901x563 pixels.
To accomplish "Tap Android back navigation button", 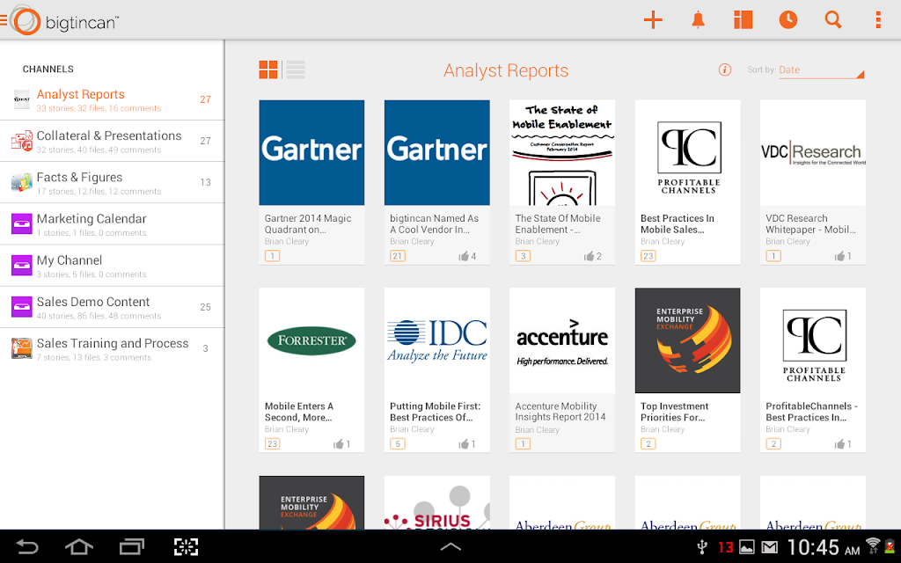I will [x=27, y=547].
